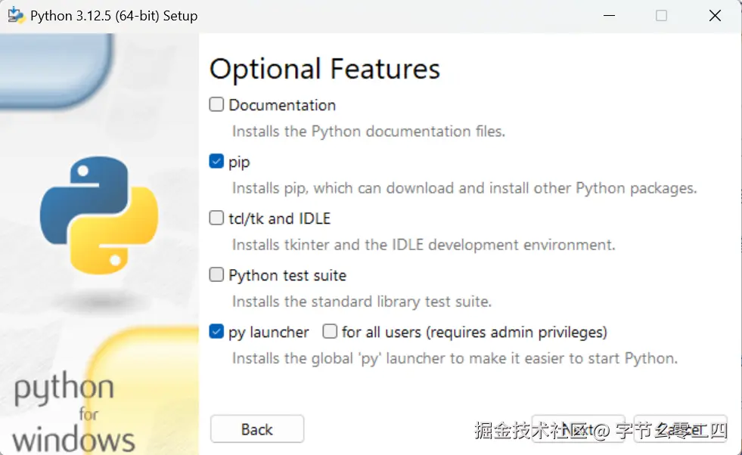
Task: Click the 'Optional Features' heading
Action: (324, 70)
